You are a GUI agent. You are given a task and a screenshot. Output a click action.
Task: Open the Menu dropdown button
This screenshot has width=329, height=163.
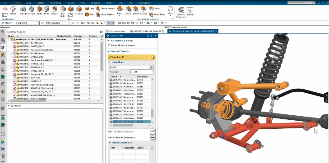[7, 23]
